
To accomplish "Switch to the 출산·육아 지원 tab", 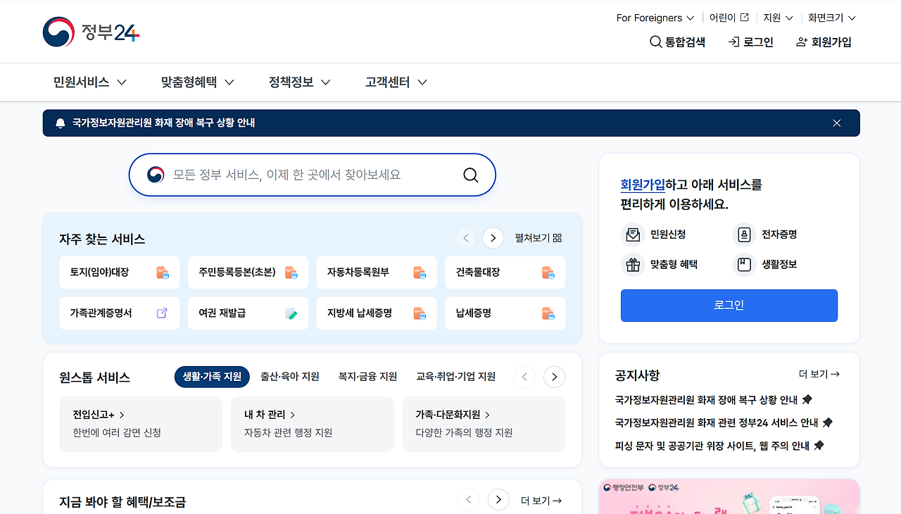I will [x=290, y=377].
